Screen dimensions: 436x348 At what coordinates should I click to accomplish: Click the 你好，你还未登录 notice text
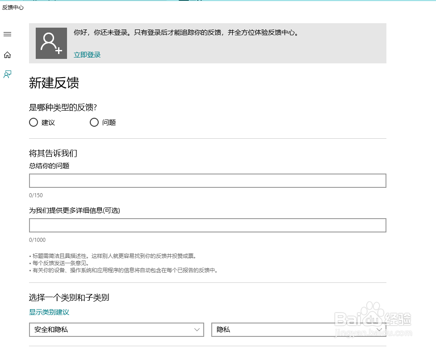[x=186, y=33]
